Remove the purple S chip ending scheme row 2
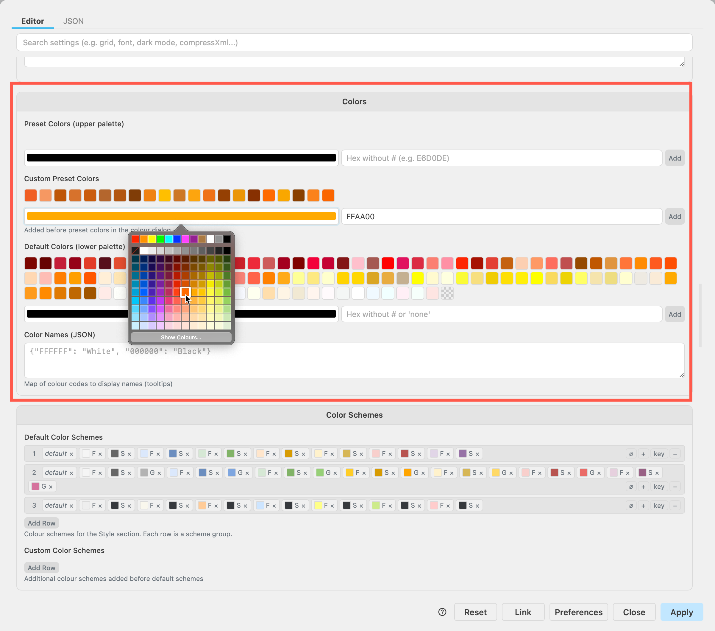 (657, 473)
